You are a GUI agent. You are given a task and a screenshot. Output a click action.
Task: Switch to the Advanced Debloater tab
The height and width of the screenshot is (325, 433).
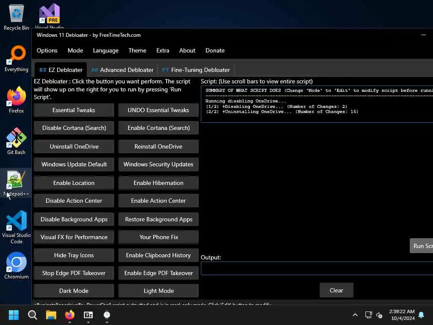pyautogui.click(x=122, y=70)
